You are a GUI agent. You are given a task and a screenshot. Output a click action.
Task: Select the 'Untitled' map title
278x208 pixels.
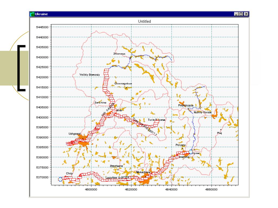click(x=144, y=21)
